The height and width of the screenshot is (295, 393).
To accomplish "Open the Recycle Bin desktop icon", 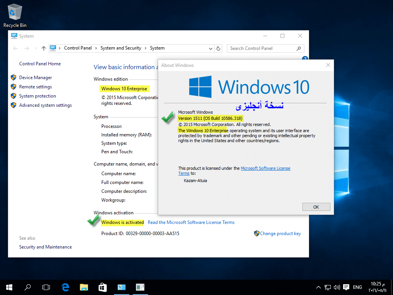I will pyautogui.click(x=15, y=16).
